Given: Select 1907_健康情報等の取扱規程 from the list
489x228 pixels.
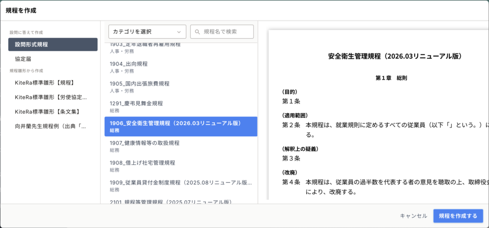Looking at the screenshot, I should (x=181, y=146).
